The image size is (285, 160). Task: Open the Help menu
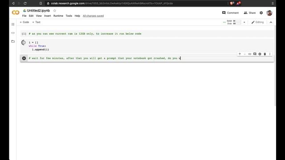click(77, 16)
